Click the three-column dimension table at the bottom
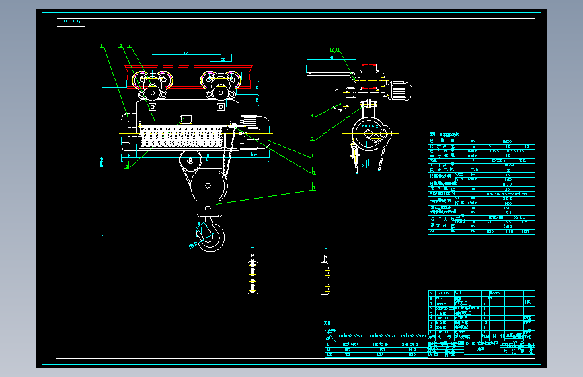This screenshot has height=377, width=583. tap(376, 343)
